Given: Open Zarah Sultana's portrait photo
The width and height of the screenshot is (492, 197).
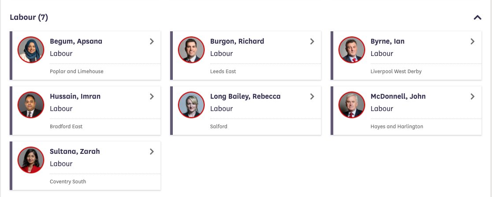Looking at the screenshot, I should (x=31, y=160).
